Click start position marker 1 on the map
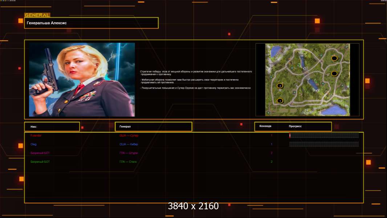Screen dimensions: 387x218 point(280,101)
